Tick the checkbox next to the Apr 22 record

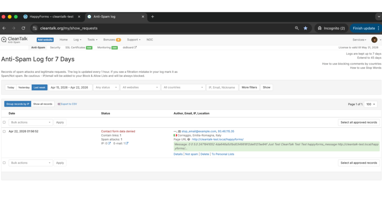(x=3, y=131)
